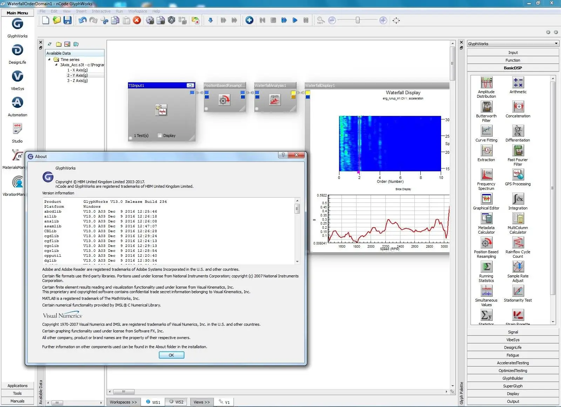This screenshot has width=561, height=407.
Task: Click the red Delete toolbar icon
Action: pos(137,20)
